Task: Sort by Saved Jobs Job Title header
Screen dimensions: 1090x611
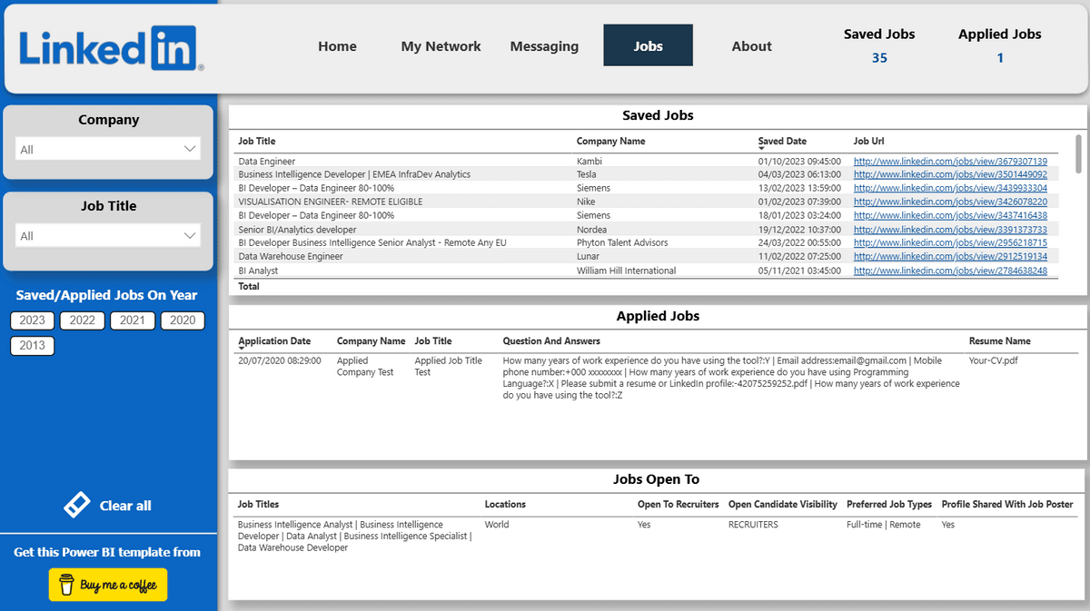Action: (x=257, y=142)
